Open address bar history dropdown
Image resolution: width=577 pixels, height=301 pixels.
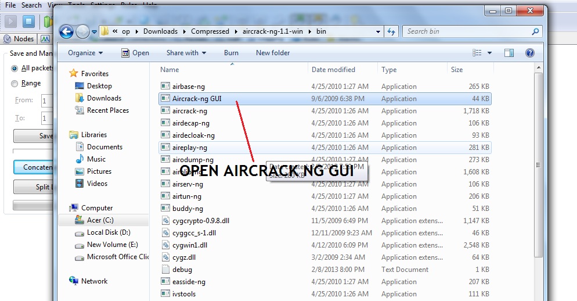point(378,32)
